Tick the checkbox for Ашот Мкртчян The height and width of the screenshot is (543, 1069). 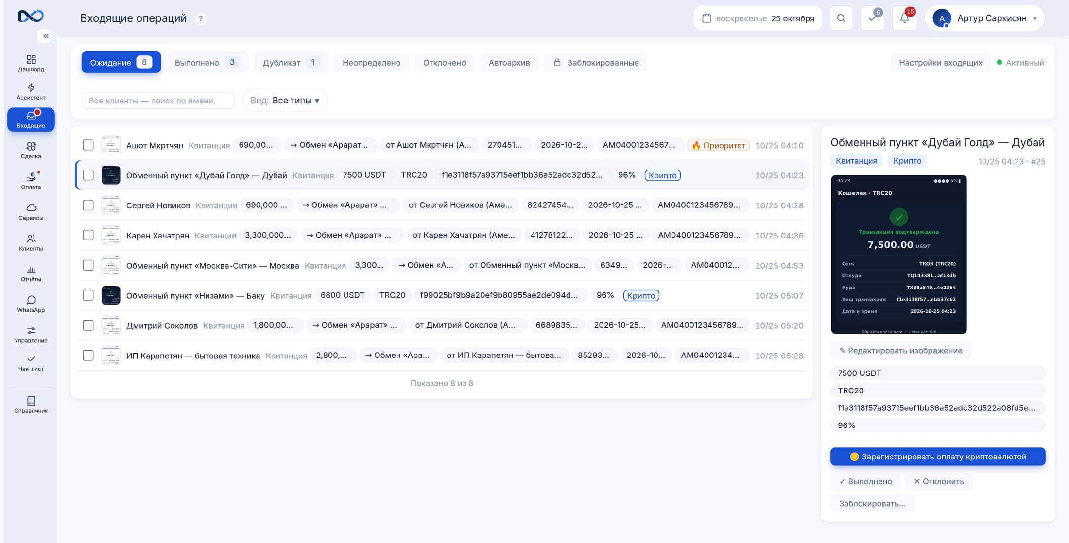(x=88, y=145)
